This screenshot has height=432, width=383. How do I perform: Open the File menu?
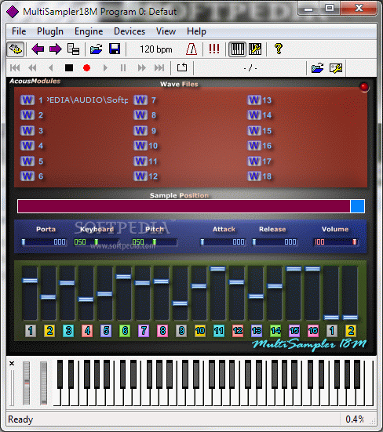point(19,31)
